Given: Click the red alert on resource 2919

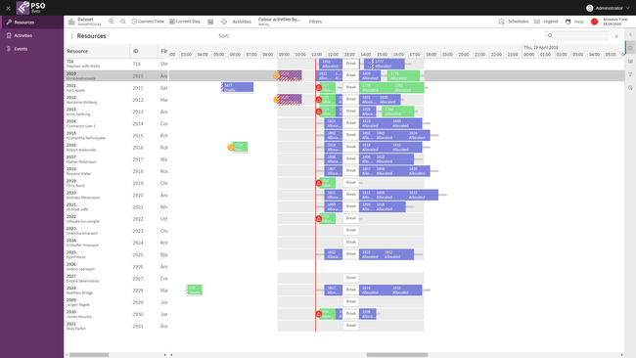Looking at the screenshot, I should point(319,183).
